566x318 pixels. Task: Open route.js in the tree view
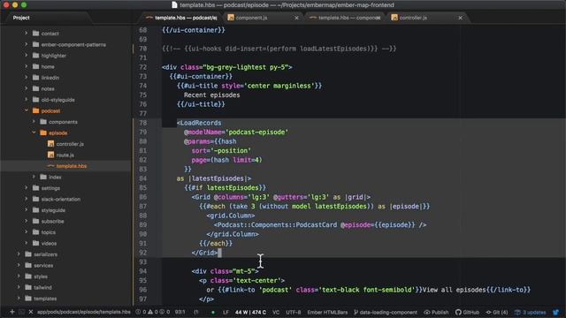click(x=65, y=155)
